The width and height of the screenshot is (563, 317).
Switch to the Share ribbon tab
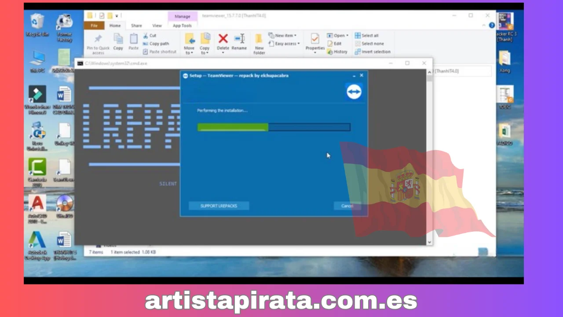pos(136,26)
